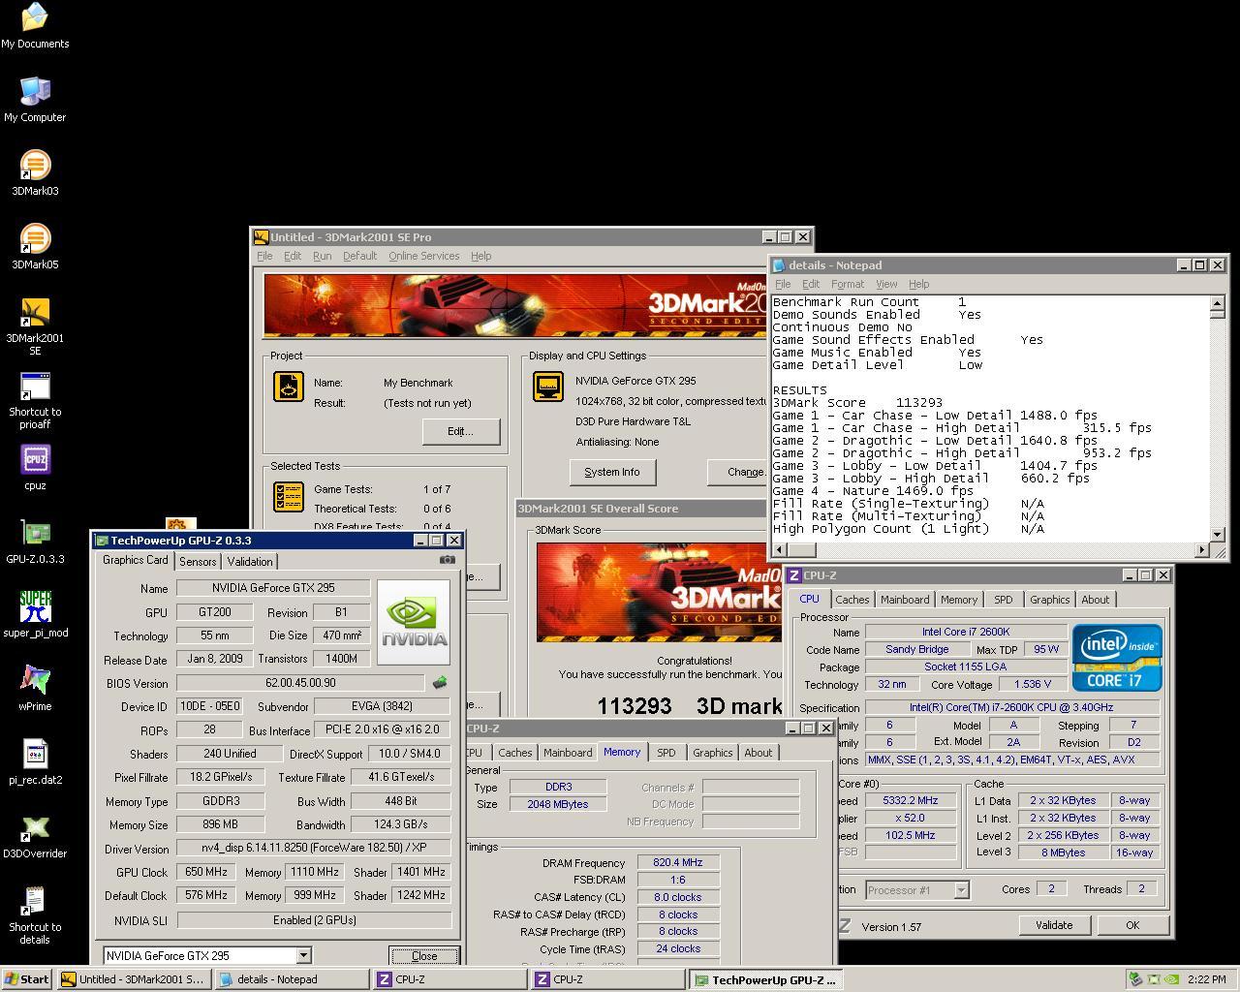Click Notepad vertical scrollbar down arrow
The height and width of the screenshot is (992, 1240).
coord(1218,533)
